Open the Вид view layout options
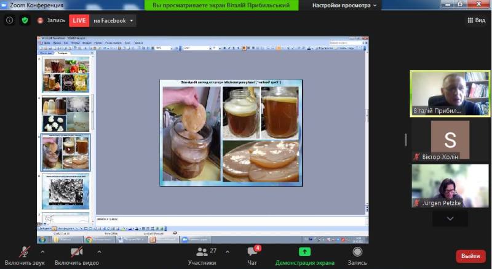 [x=476, y=20]
